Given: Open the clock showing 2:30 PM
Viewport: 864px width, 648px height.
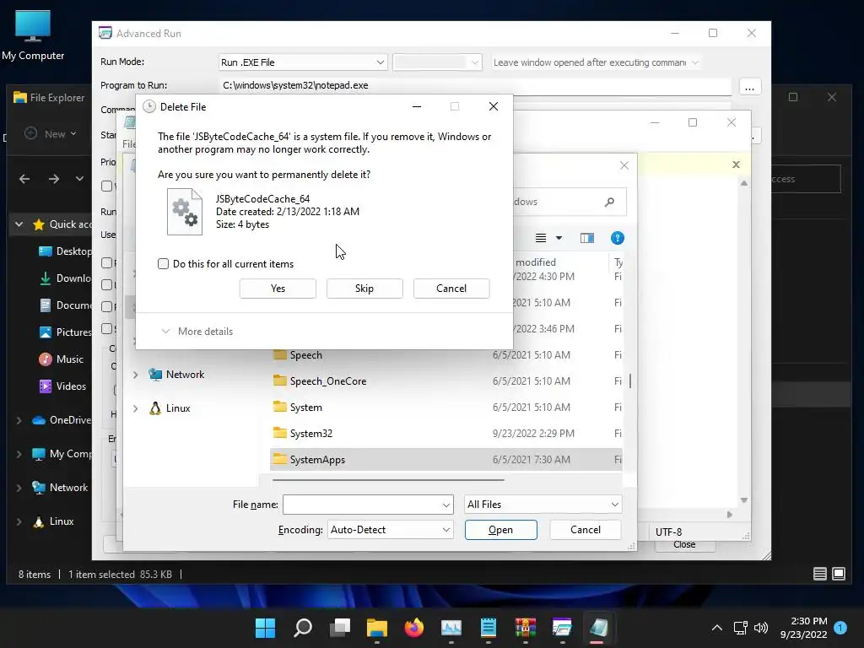Looking at the screenshot, I should coord(803,628).
